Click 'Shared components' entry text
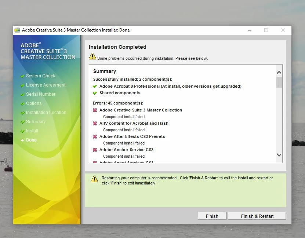The height and width of the screenshot is (238, 305). point(120,93)
